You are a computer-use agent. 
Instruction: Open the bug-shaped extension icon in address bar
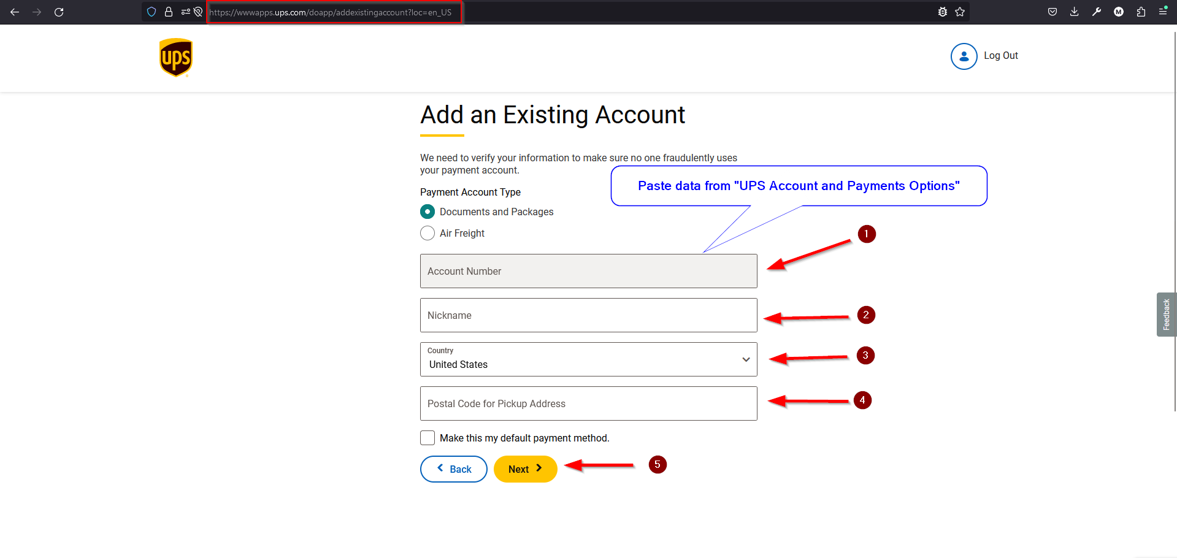943,12
